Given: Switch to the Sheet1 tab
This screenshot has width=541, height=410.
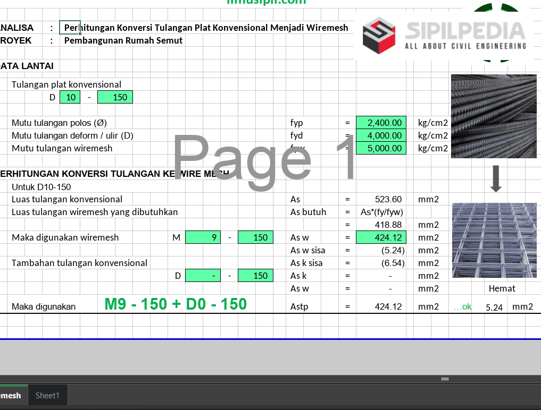Looking at the screenshot, I should tap(47, 396).
